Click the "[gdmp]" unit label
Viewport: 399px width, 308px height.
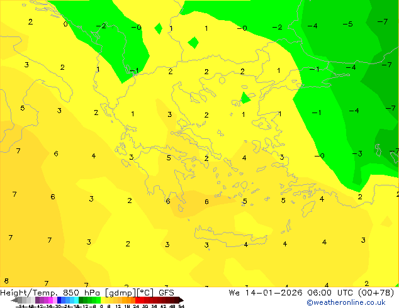[120, 294]
